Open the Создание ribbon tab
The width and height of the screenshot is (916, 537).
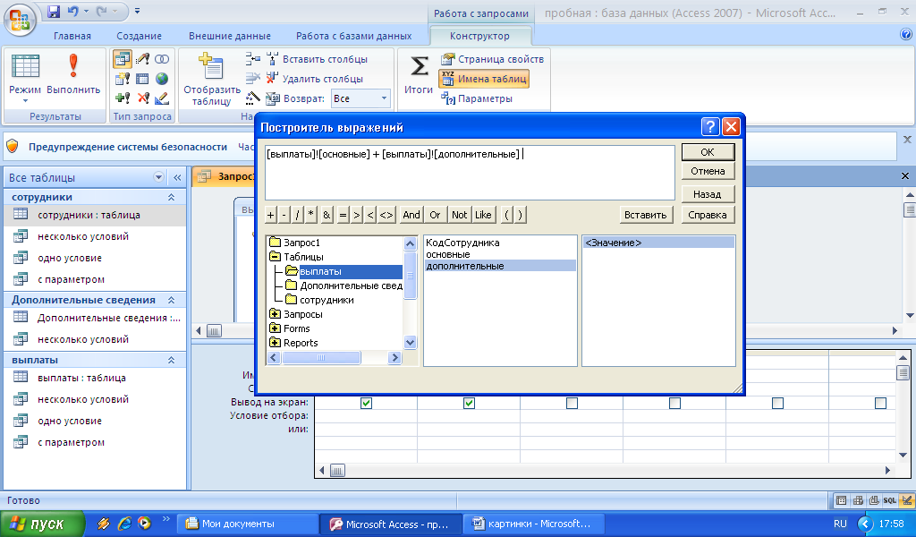pyautogui.click(x=139, y=36)
